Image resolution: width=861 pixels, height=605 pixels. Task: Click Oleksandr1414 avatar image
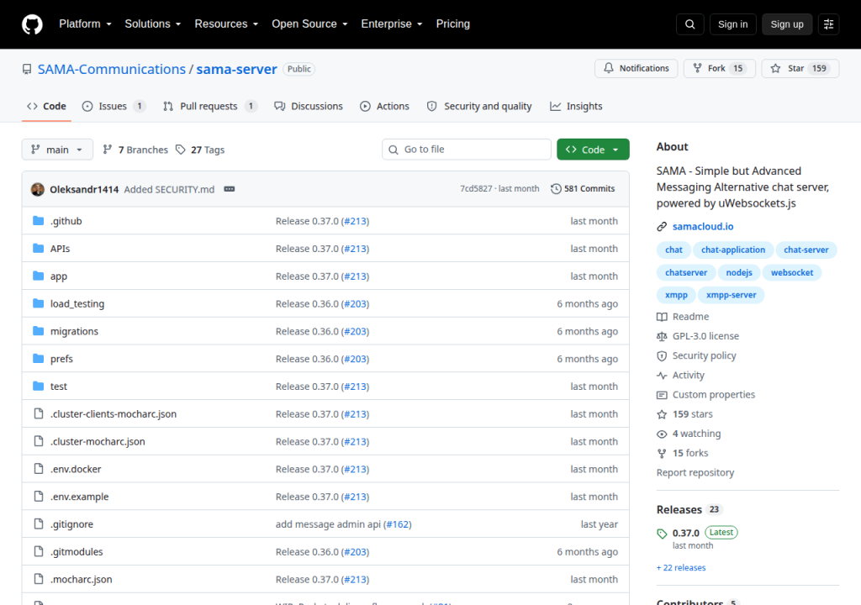[x=38, y=189]
